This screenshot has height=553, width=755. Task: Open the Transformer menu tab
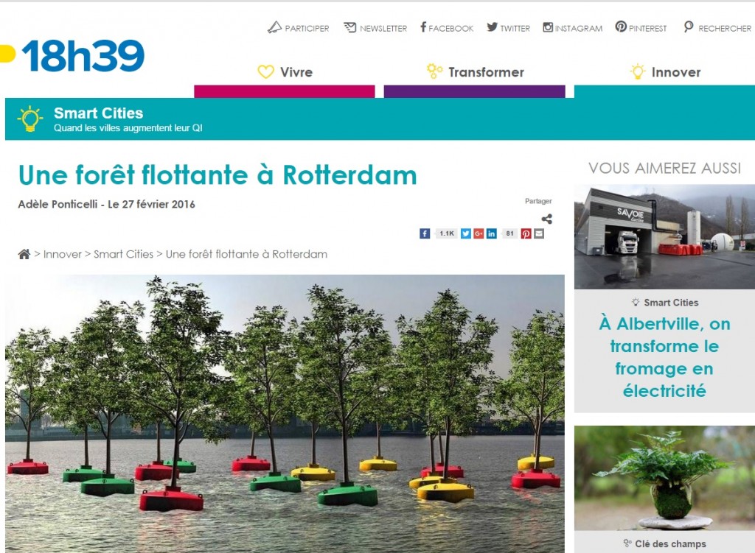click(x=475, y=72)
